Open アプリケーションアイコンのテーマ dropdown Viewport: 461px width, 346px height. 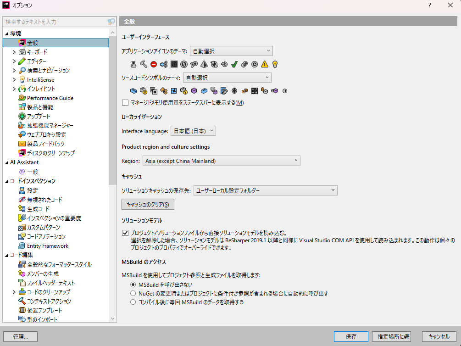[x=231, y=51]
